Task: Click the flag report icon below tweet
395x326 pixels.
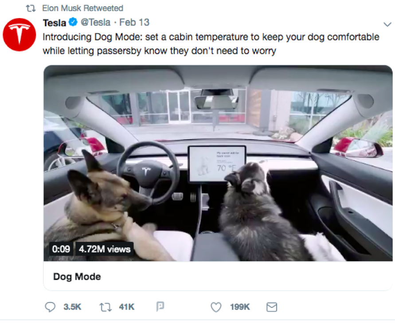Action: coord(160,306)
